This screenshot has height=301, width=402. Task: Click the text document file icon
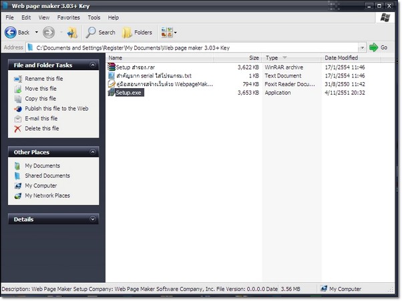coord(112,75)
